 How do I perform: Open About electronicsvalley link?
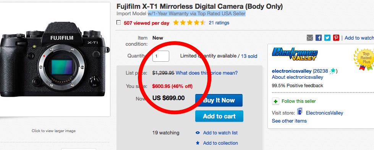tap(298, 77)
